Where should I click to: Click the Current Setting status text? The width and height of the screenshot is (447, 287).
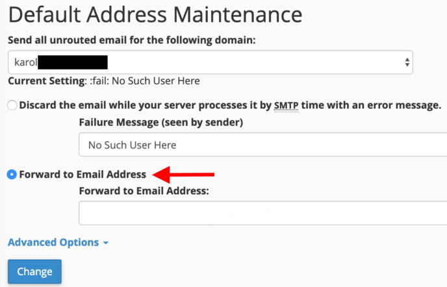[104, 81]
